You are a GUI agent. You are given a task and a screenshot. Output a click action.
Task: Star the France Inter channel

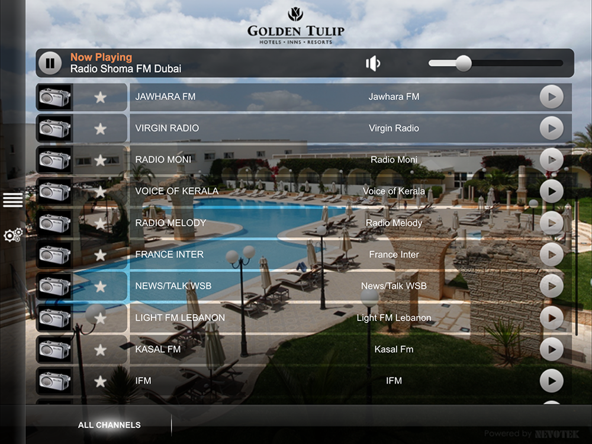[x=100, y=255]
